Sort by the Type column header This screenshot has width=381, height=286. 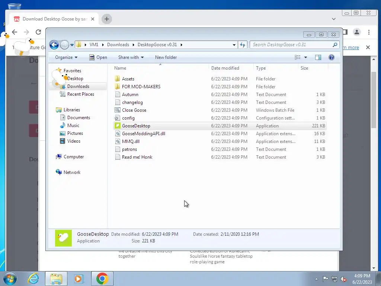click(276, 68)
